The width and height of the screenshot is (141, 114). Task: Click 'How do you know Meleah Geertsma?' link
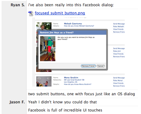tap(79, 26)
